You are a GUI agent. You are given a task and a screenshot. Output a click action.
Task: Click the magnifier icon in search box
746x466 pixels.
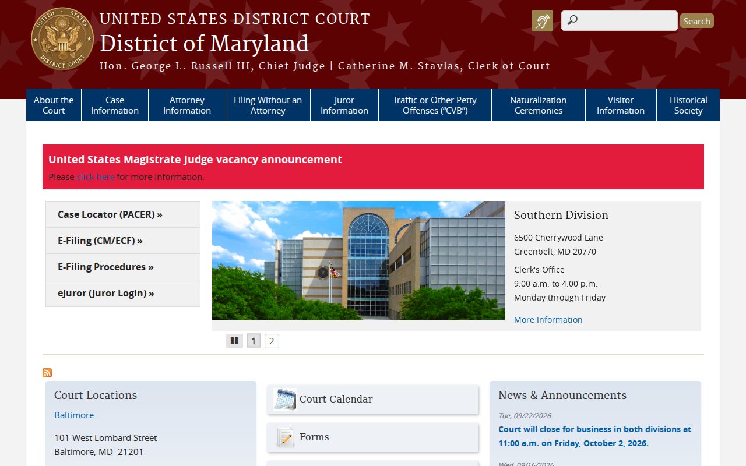click(x=572, y=20)
